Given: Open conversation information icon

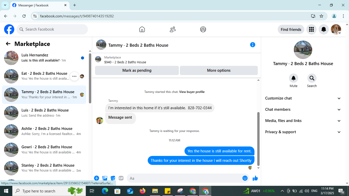Looking at the screenshot, I should [253, 45].
